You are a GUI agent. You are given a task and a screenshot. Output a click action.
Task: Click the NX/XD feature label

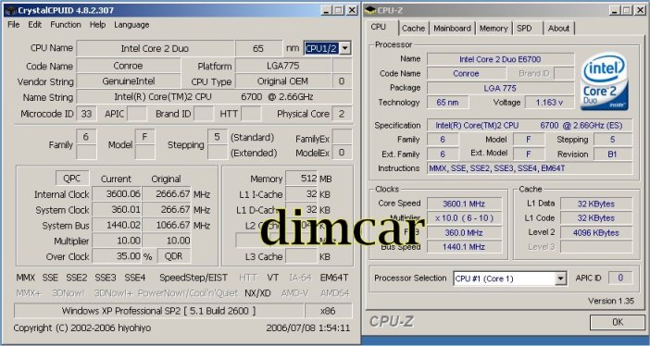point(257,293)
